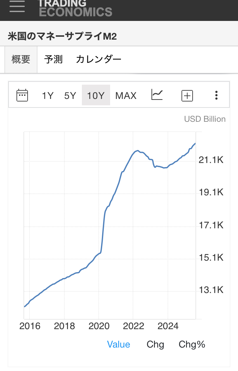Select the 5Y time range

pyautogui.click(x=70, y=95)
